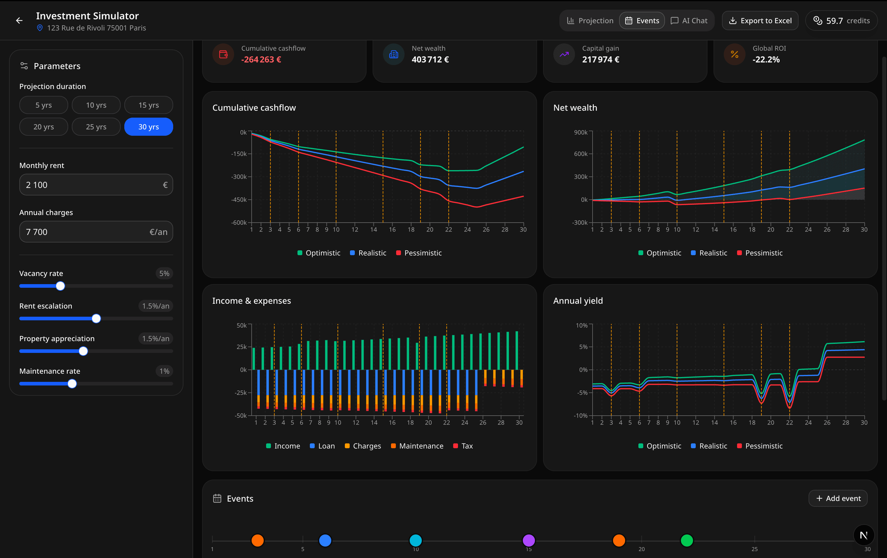Click Export to Excel

coord(760,20)
